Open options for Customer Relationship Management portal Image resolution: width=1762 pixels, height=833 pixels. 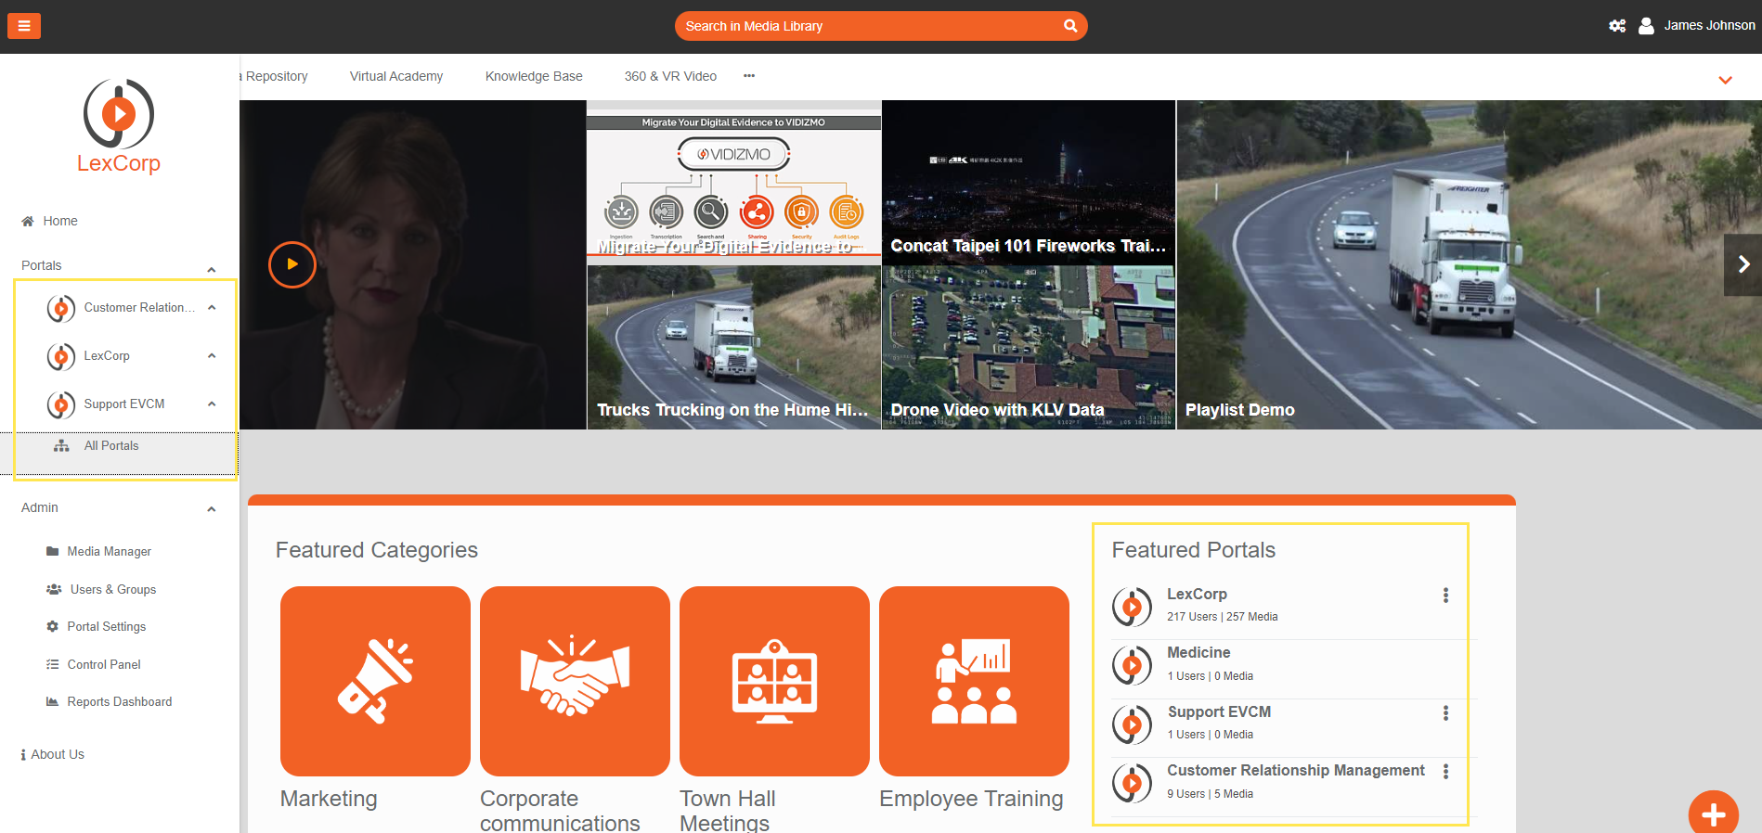tap(1445, 772)
